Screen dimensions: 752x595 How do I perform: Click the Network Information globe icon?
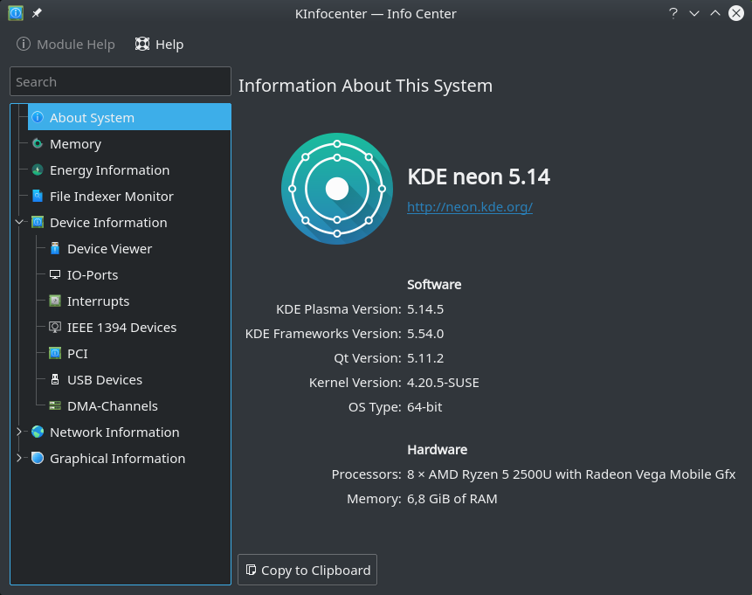coord(38,432)
